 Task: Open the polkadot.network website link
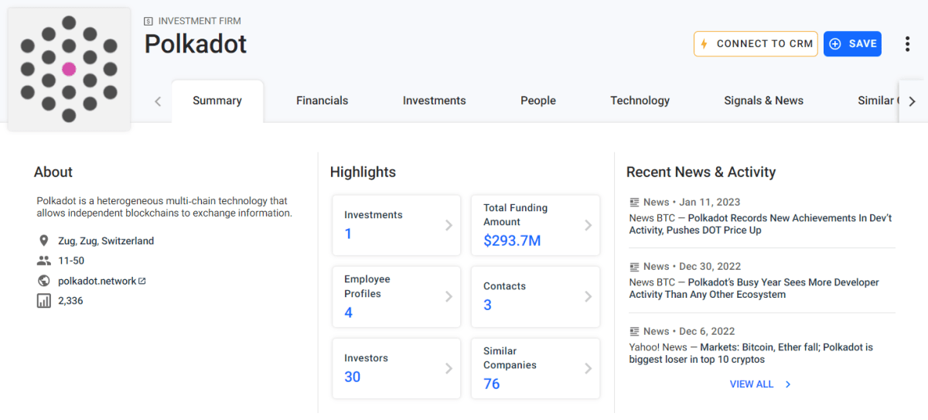97,281
